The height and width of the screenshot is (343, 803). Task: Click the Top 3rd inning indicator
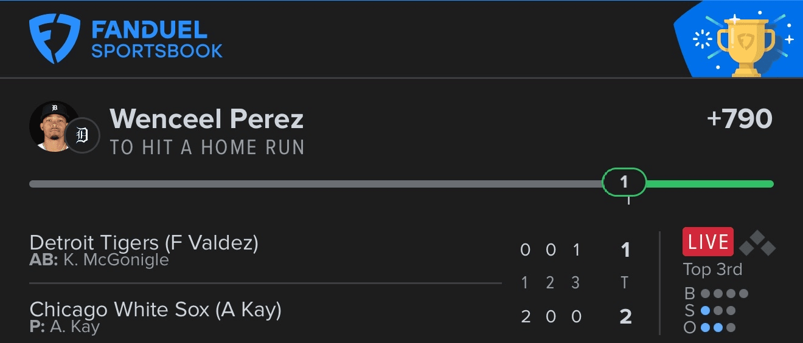click(712, 270)
